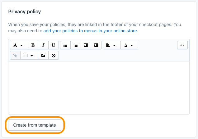Apply italic formatting
Viewport: 198px width, 139px height.
[43, 45]
